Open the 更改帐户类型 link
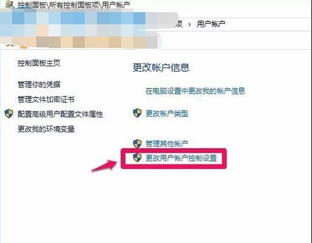312x243 pixels. click(167, 114)
